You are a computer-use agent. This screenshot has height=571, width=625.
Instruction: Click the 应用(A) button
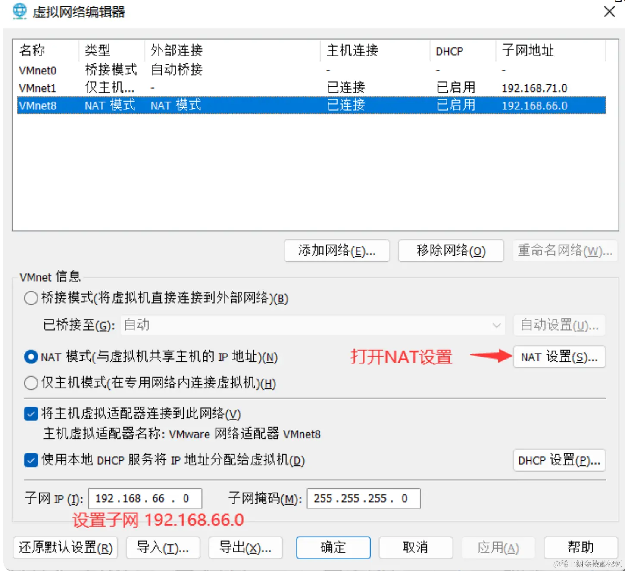(498, 548)
